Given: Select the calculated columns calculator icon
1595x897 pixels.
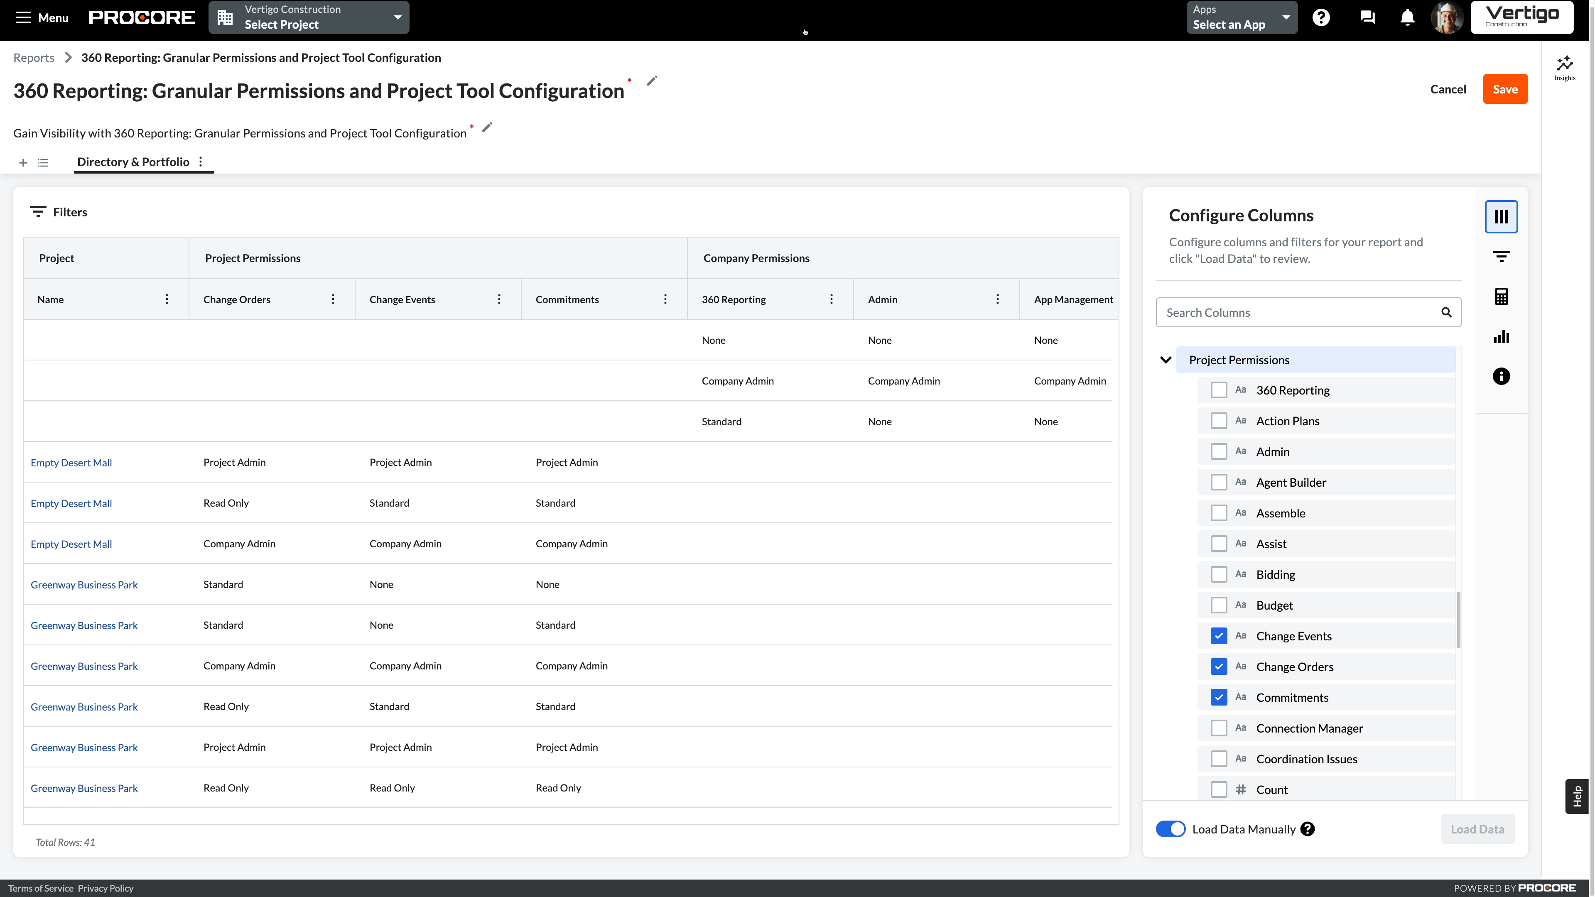Looking at the screenshot, I should pos(1501,296).
